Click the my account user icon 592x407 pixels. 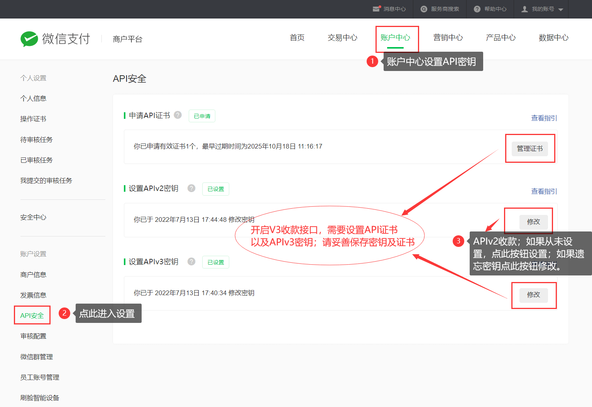[524, 9]
